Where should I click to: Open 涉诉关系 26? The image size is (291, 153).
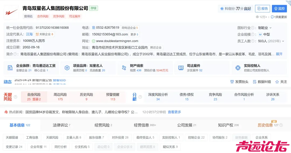[273, 97]
